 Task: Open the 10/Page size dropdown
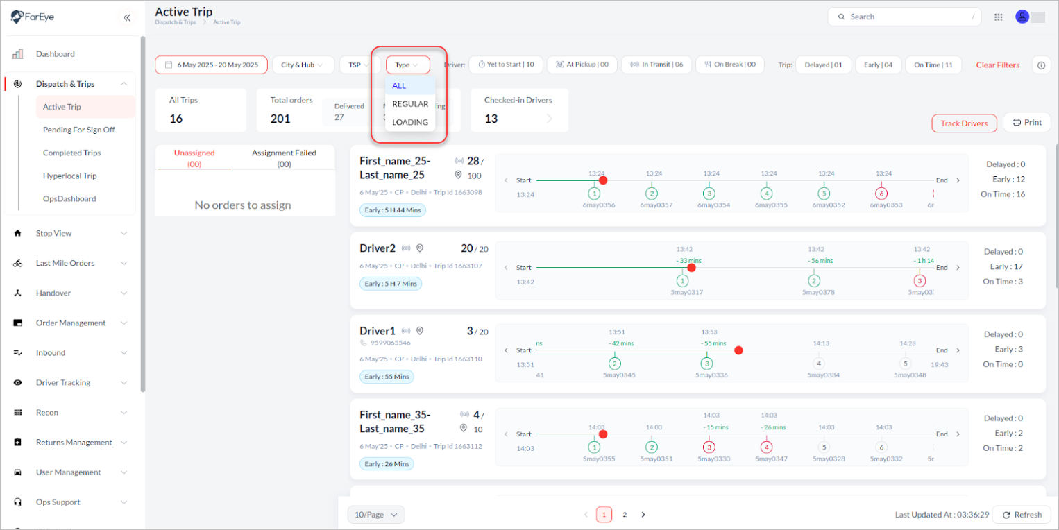[376, 515]
